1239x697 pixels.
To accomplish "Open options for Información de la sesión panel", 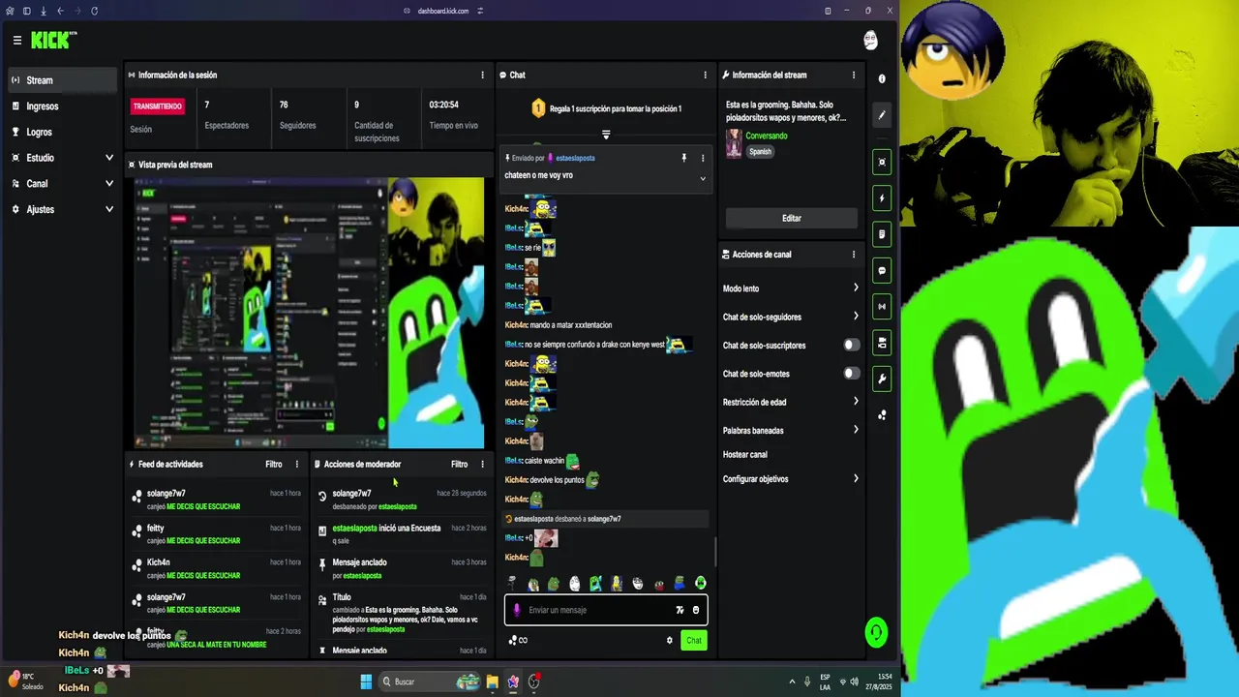I will click(x=482, y=75).
